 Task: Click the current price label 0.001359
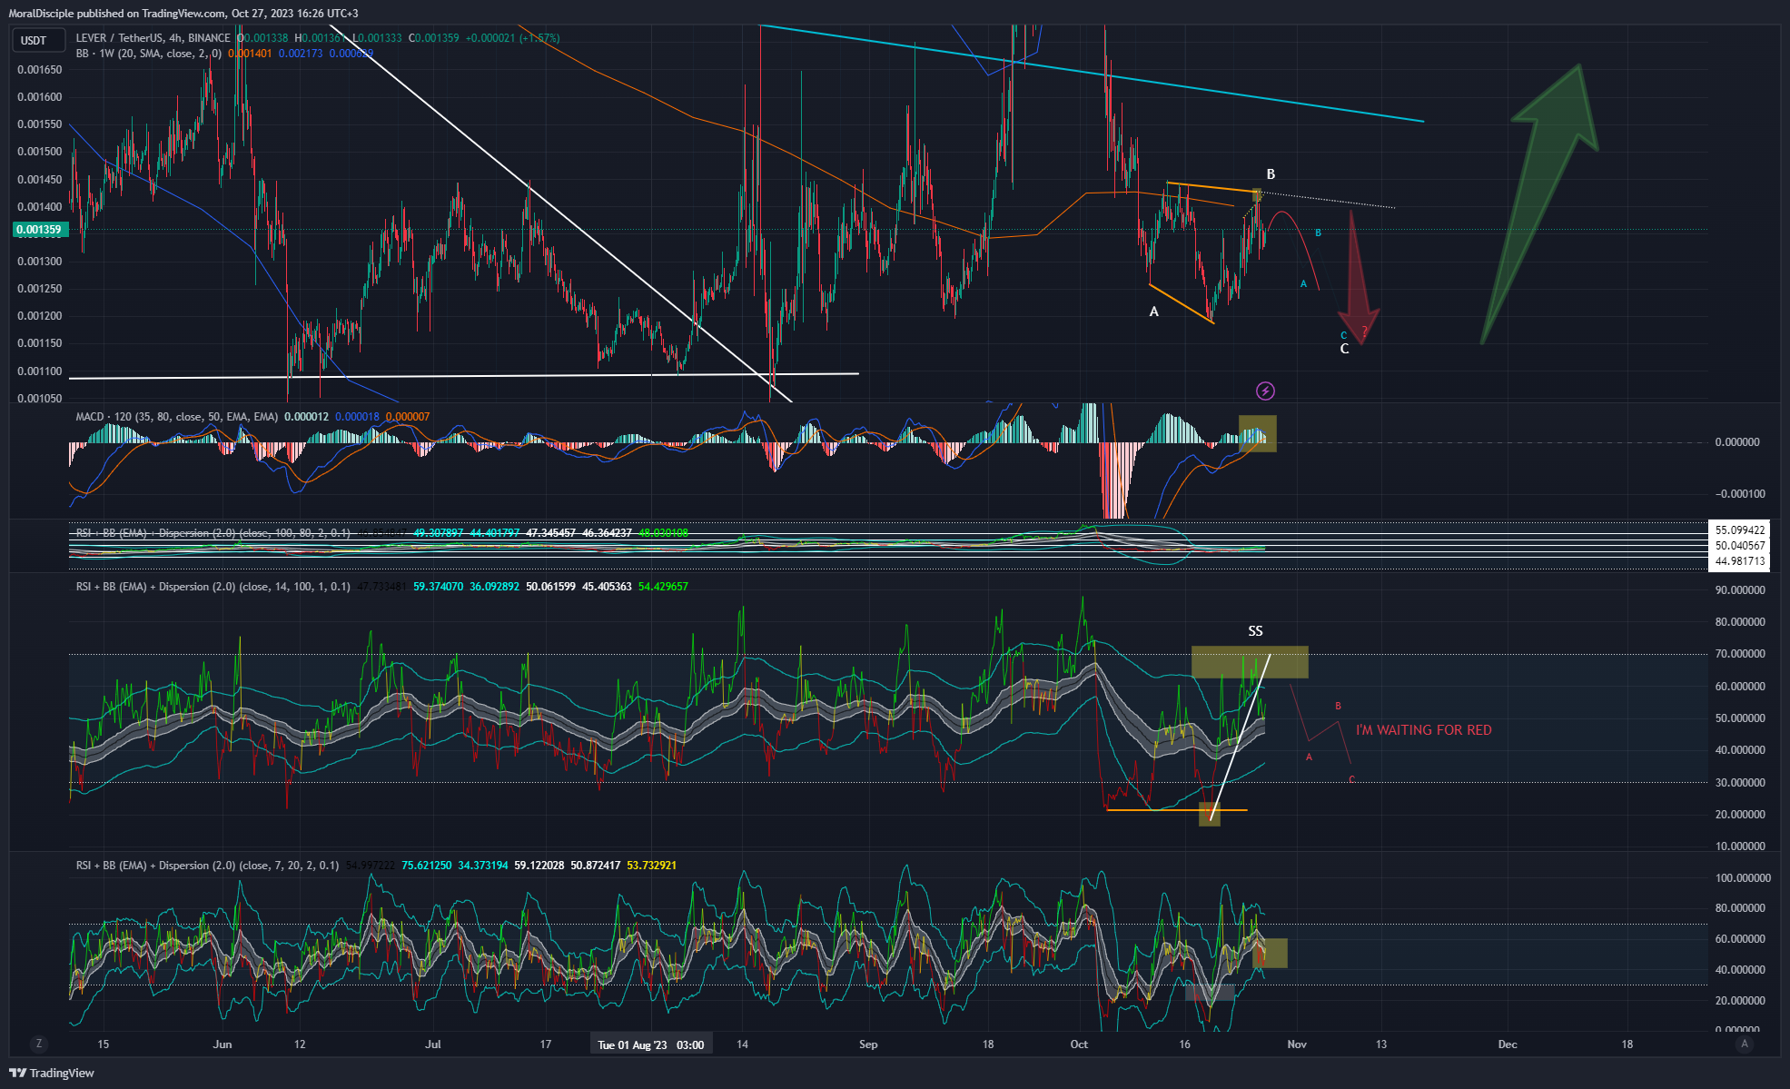(39, 230)
